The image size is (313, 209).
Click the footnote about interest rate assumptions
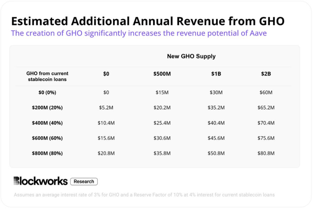pos(144,195)
